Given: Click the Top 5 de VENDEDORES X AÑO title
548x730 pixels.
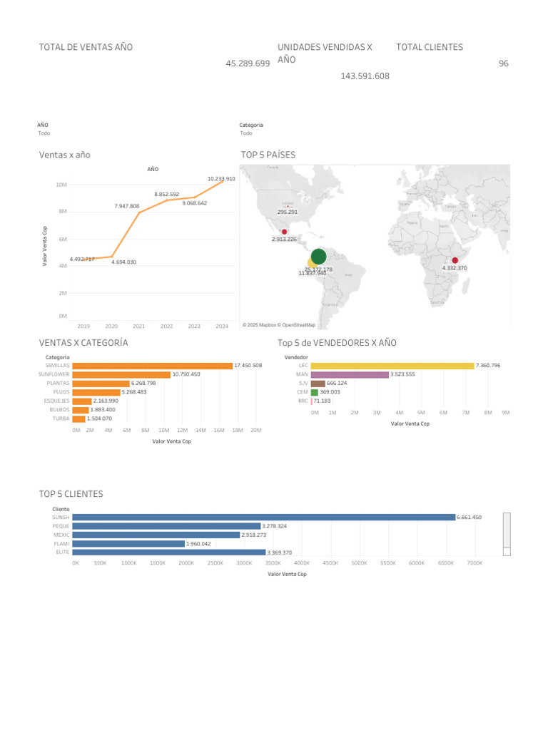Looking at the screenshot, I should click(337, 343).
